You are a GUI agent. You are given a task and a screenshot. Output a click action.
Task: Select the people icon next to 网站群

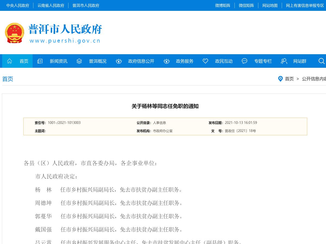tap(284, 61)
